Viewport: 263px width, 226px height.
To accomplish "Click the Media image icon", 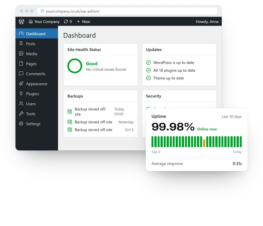I will (x=21, y=54).
